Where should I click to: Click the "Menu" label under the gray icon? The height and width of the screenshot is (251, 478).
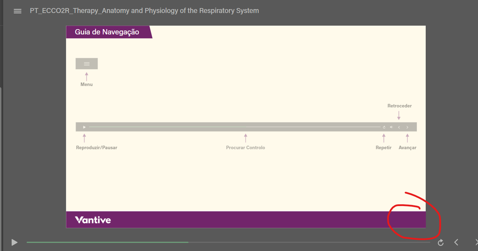[x=87, y=85]
